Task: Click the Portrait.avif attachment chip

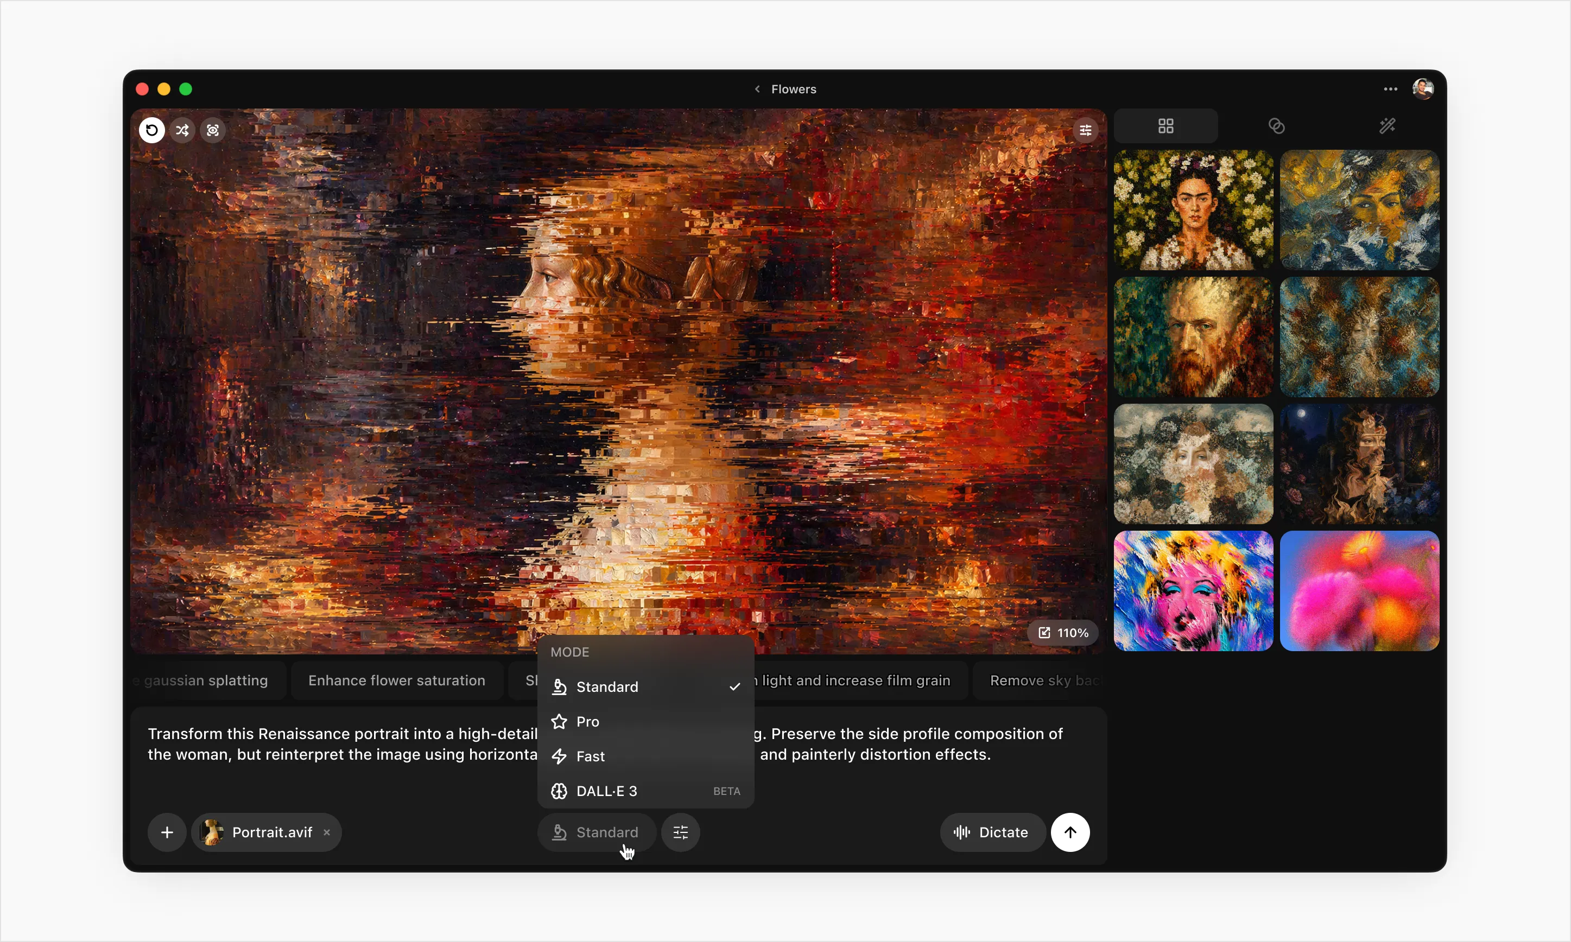Action: [267, 832]
